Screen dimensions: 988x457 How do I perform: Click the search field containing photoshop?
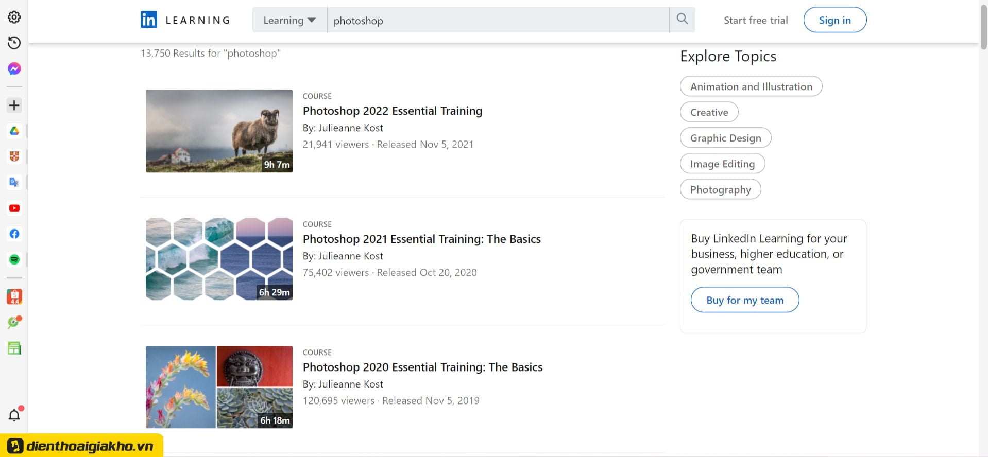coord(498,20)
